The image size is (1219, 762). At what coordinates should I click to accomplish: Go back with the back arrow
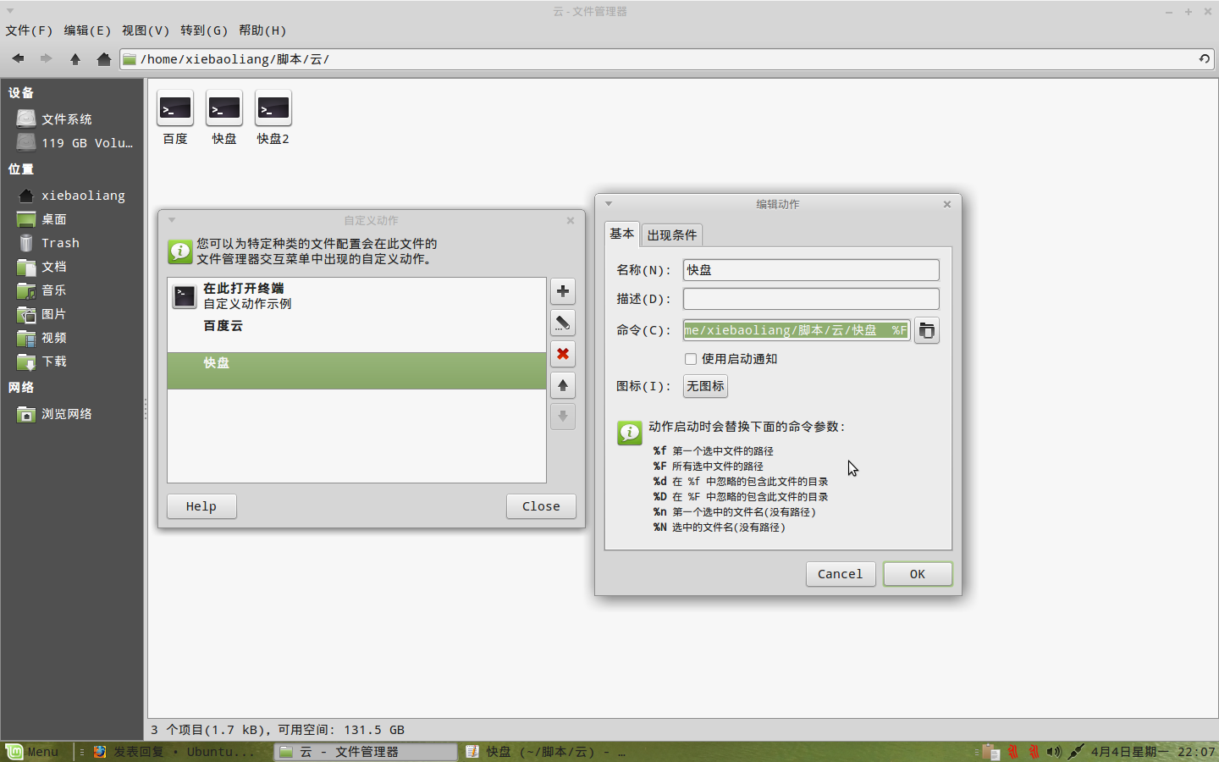[18, 58]
